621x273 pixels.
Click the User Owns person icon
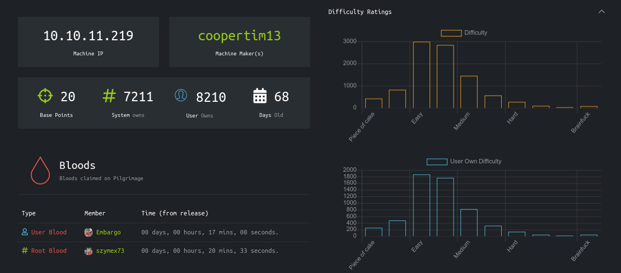[x=181, y=96]
